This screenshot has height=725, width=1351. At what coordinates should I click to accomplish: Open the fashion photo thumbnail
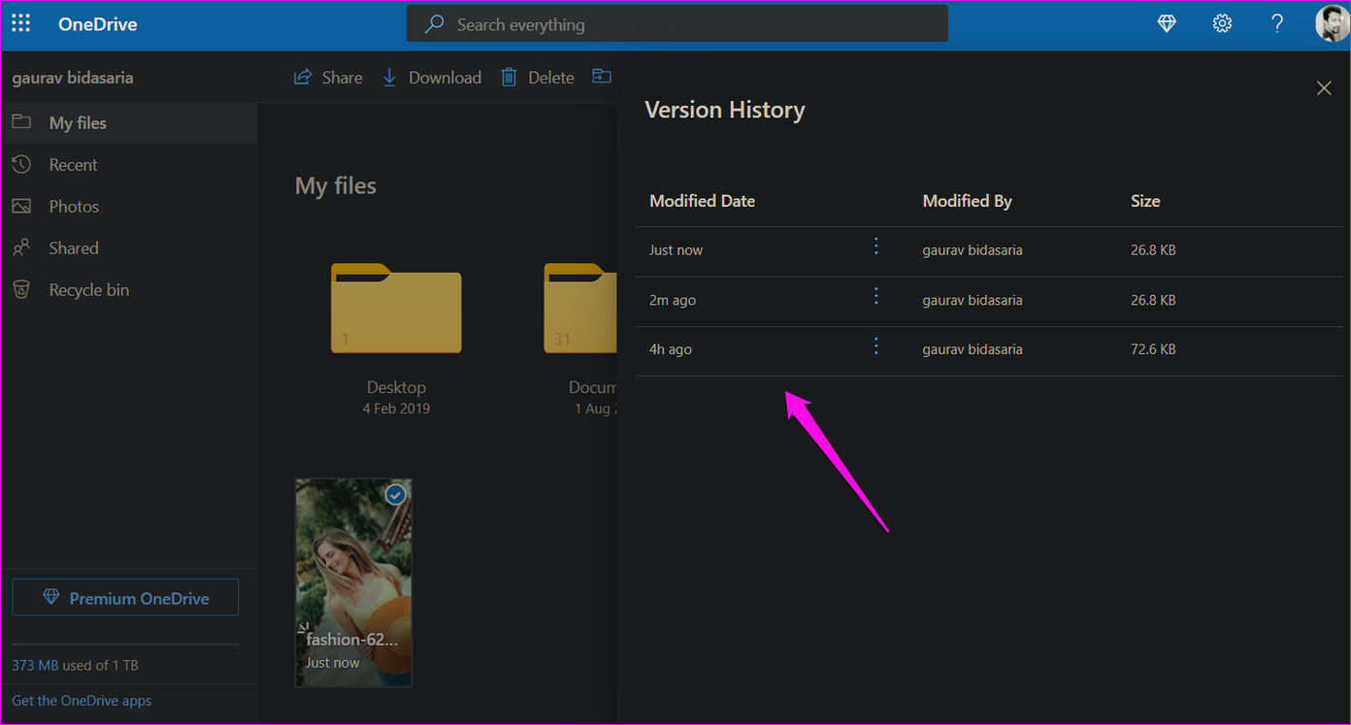click(353, 582)
